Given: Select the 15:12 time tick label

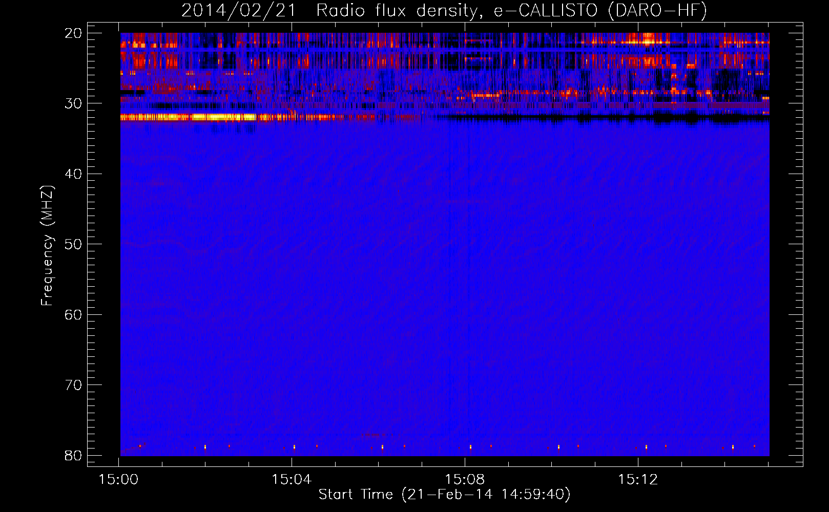Looking at the screenshot, I should coord(638,479).
